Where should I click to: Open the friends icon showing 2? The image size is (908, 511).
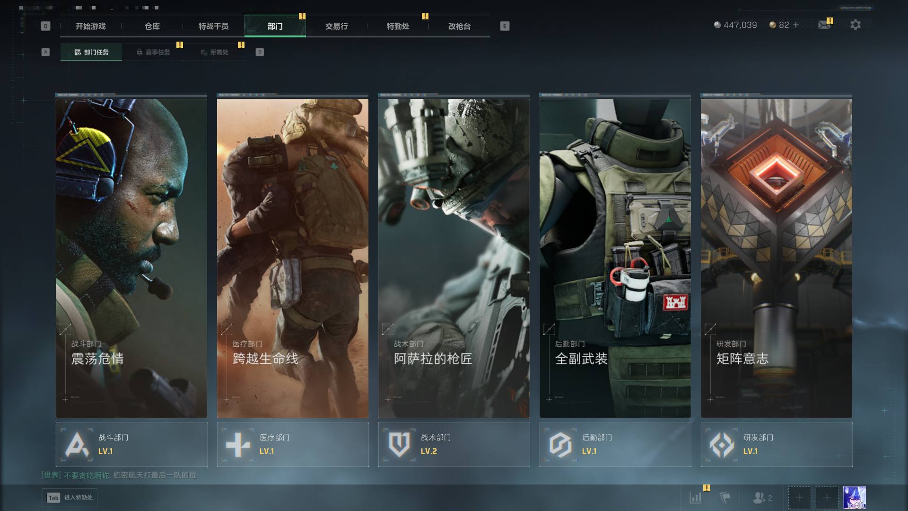tap(762, 498)
